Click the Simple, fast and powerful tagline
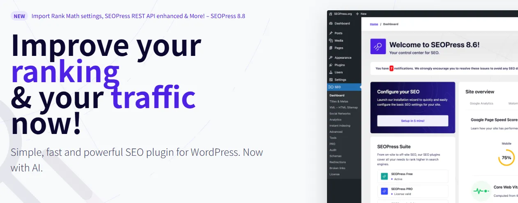This screenshot has height=203, width=518. 137,160
